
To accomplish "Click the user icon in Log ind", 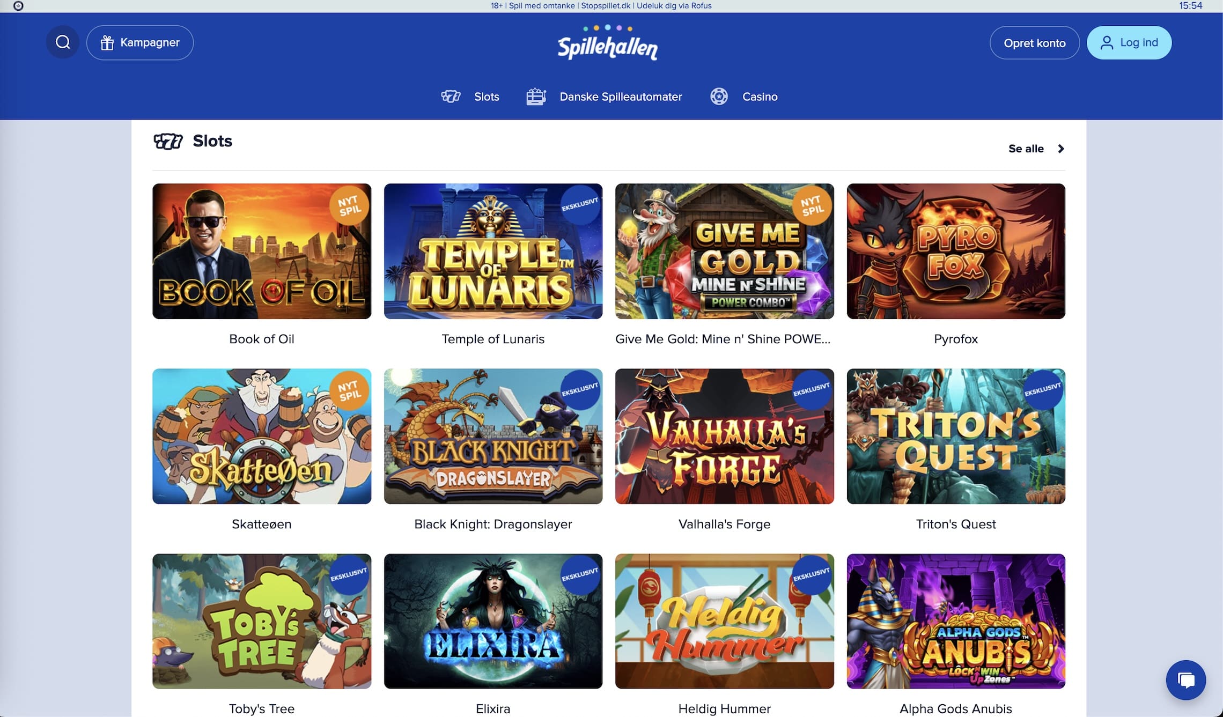I will pos(1107,43).
